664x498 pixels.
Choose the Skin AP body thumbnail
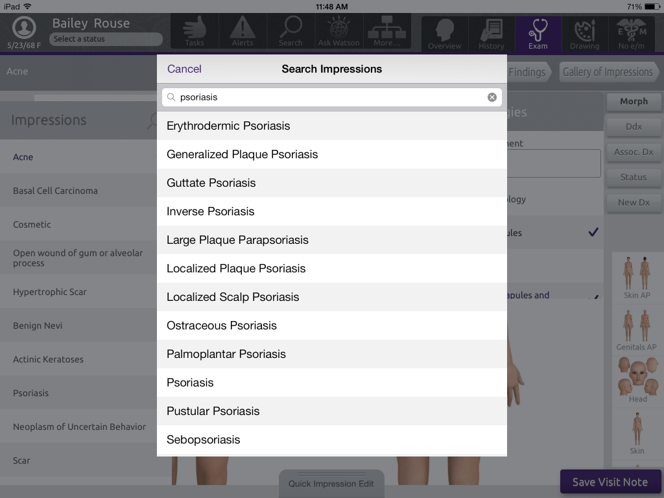637,278
